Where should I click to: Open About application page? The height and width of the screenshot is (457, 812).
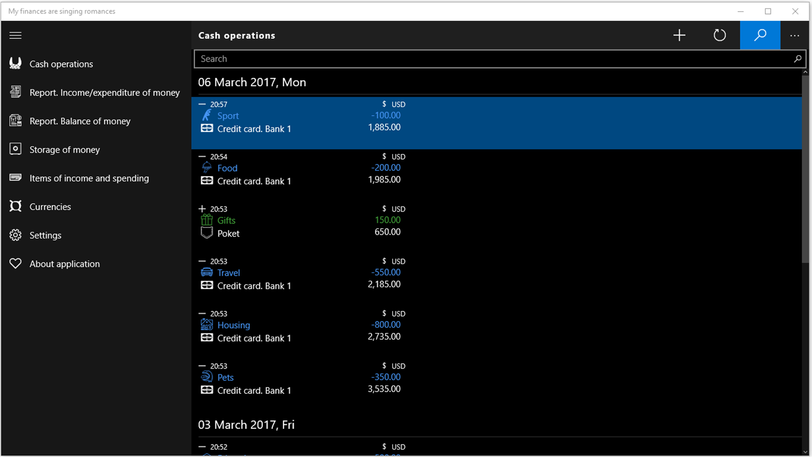pos(64,264)
